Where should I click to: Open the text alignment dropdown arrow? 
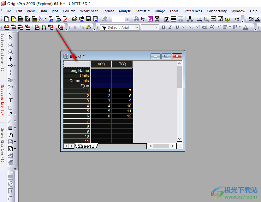coord(230,27)
